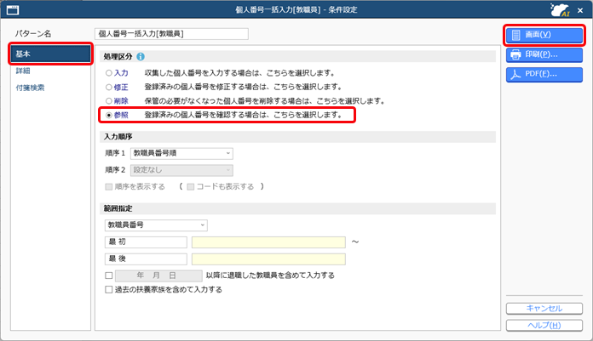Select the 修正 radio option
593x341 pixels.
[x=109, y=88]
